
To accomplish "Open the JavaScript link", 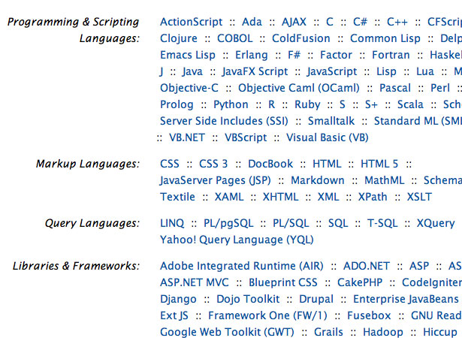I will tap(332, 71).
